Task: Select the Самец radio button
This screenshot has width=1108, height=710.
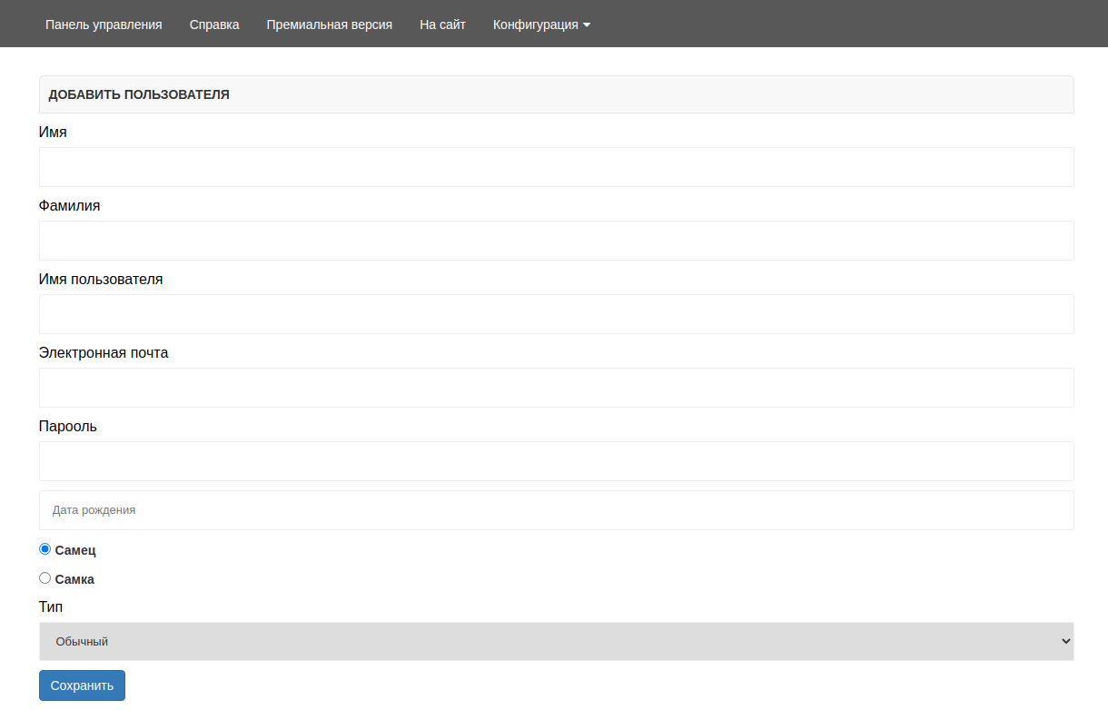Action: coord(45,549)
